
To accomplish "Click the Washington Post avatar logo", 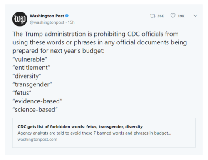I will coord(20,19).
